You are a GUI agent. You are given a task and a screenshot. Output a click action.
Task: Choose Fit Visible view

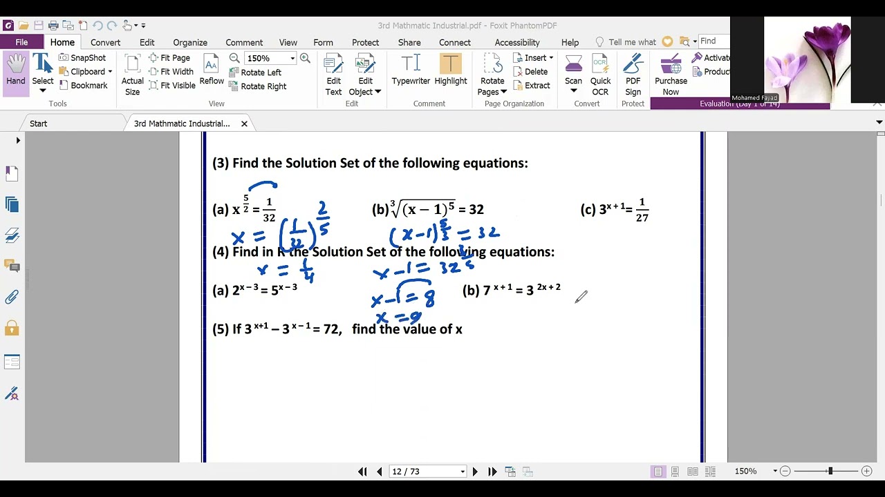(172, 86)
